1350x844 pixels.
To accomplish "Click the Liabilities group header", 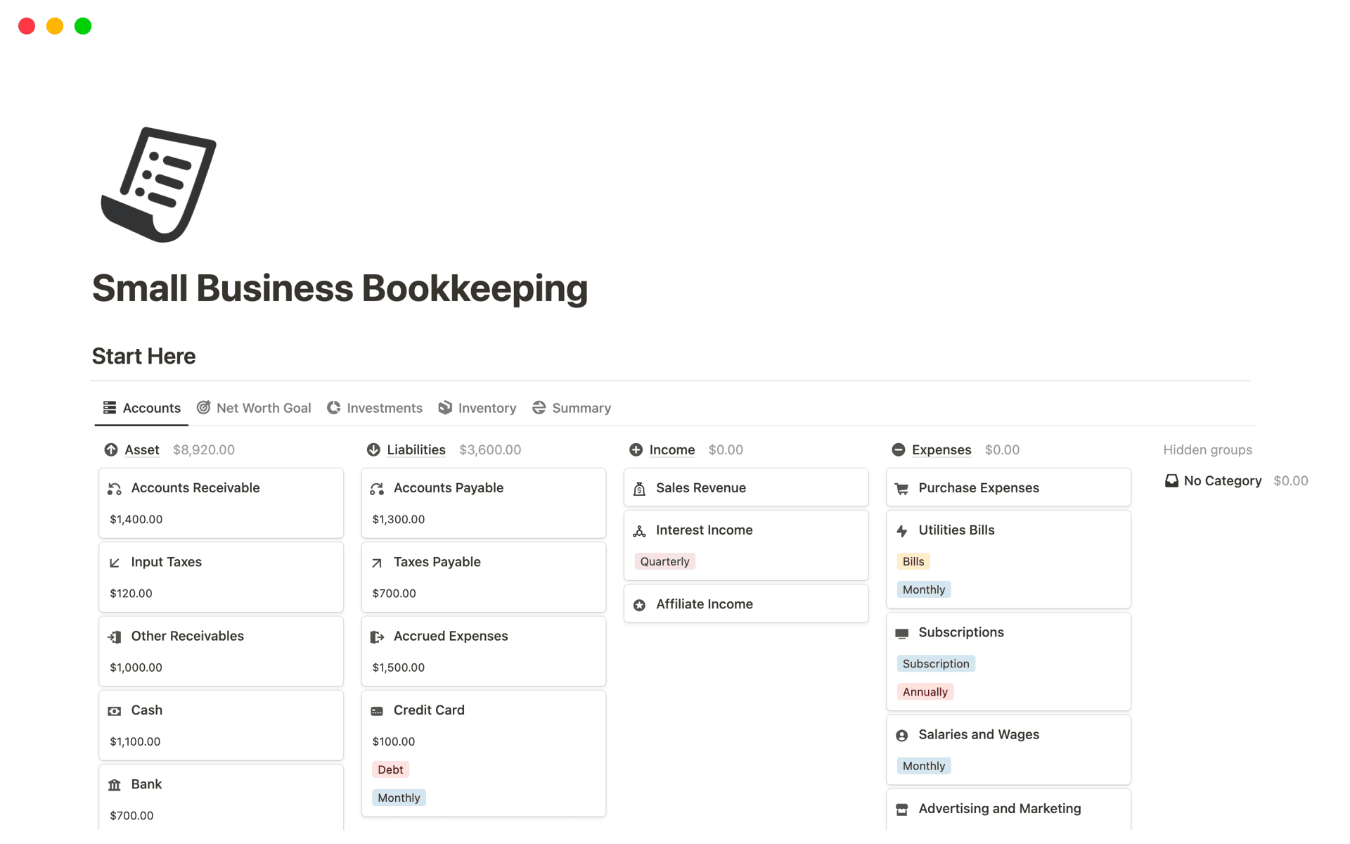I will 416,450.
